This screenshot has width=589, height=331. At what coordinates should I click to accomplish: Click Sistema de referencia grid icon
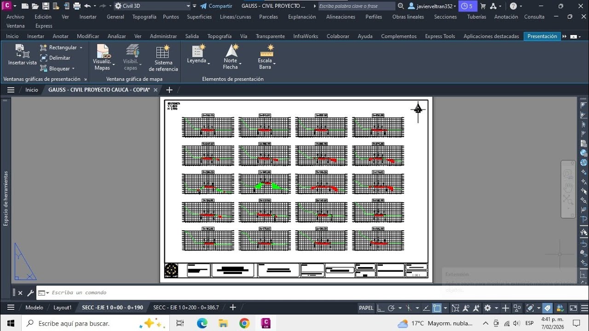click(163, 52)
